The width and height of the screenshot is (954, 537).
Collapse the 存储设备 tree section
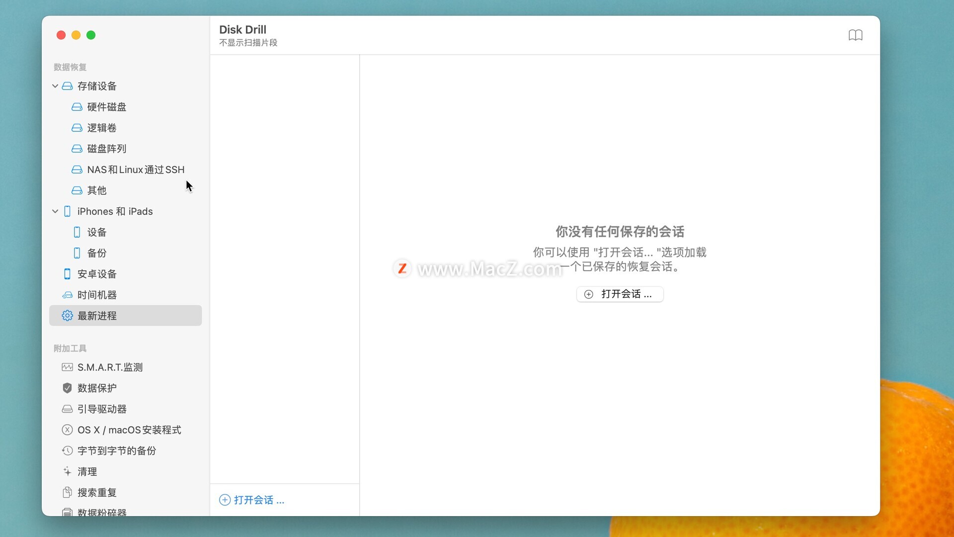coord(55,86)
